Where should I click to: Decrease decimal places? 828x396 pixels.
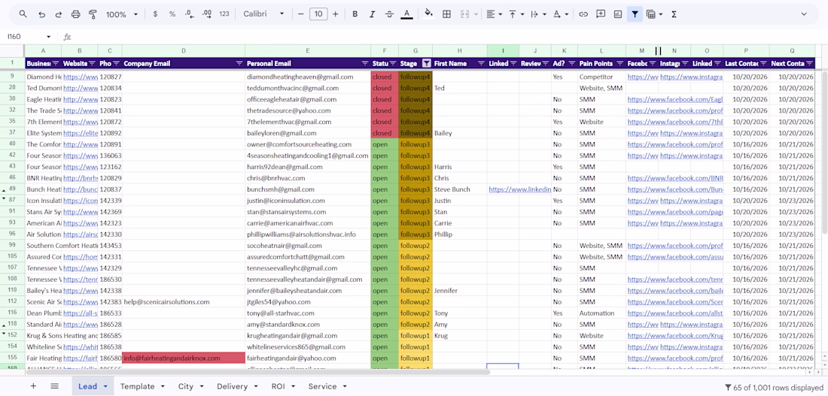point(189,14)
